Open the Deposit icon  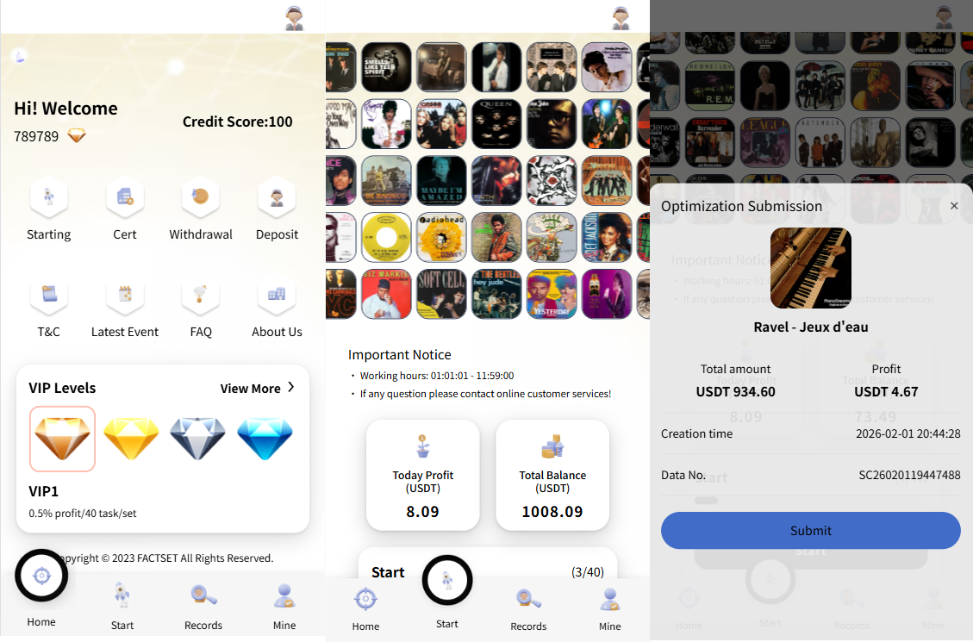(277, 197)
